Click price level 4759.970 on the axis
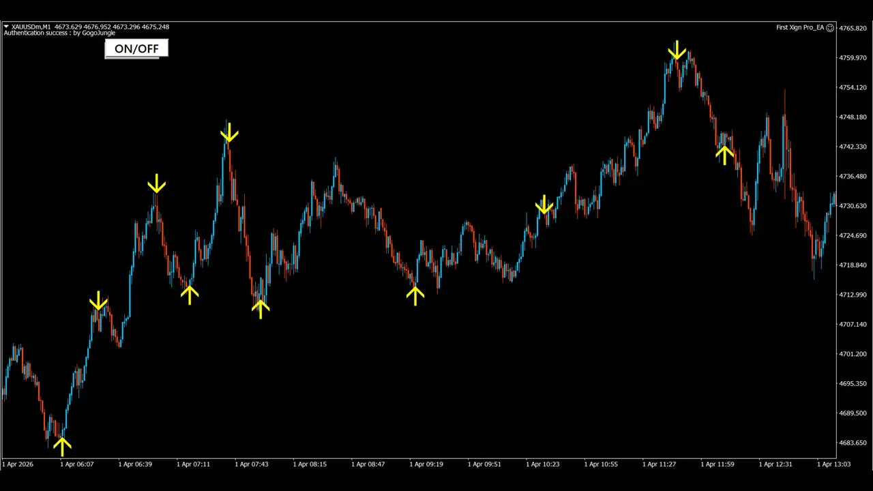873x491 pixels. 853,58
